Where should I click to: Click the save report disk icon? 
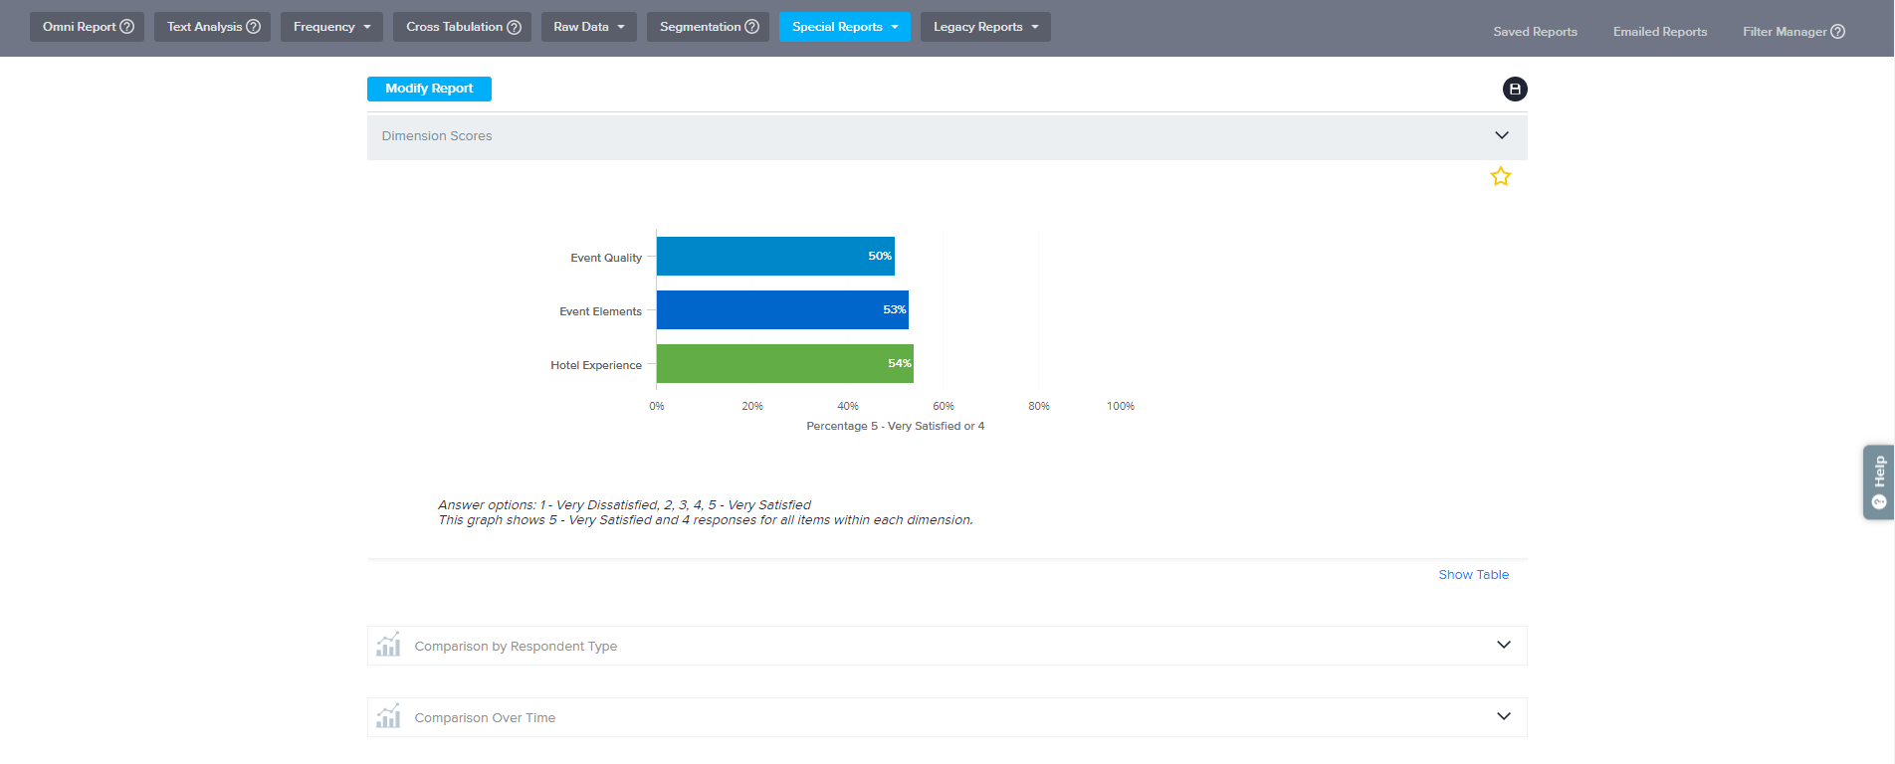1514,90
